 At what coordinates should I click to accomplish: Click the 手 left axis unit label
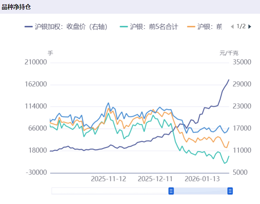50,53
